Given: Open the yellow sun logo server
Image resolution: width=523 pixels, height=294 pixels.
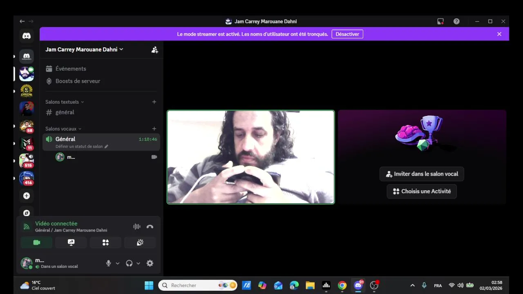Looking at the screenshot, I should click(27, 91).
